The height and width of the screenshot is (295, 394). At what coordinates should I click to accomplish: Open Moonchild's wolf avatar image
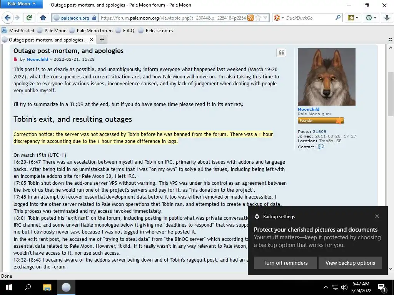tap(326, 77)
